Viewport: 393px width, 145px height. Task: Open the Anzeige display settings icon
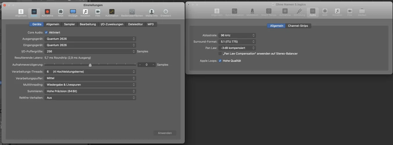(x=73, y=13)
